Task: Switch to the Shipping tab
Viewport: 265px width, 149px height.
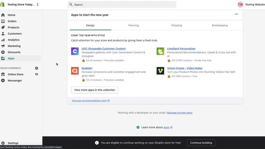Action: pos(177,25)
